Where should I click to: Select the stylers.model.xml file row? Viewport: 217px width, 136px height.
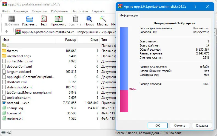coord(58,87)
